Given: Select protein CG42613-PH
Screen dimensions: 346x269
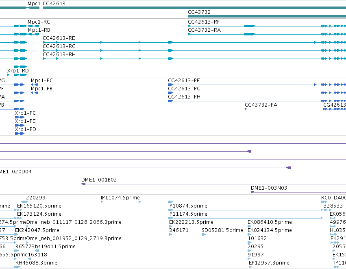Looking at the screenshot, I should pyautogui.click(x=184, y=97).
